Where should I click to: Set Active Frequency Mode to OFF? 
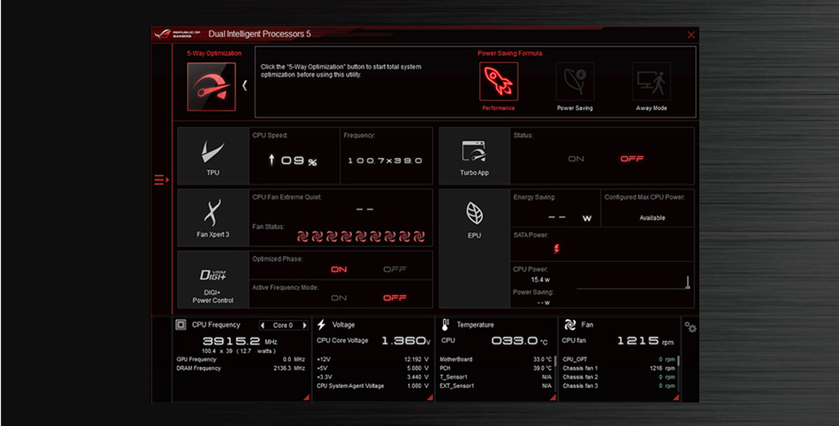click(394, 298)
